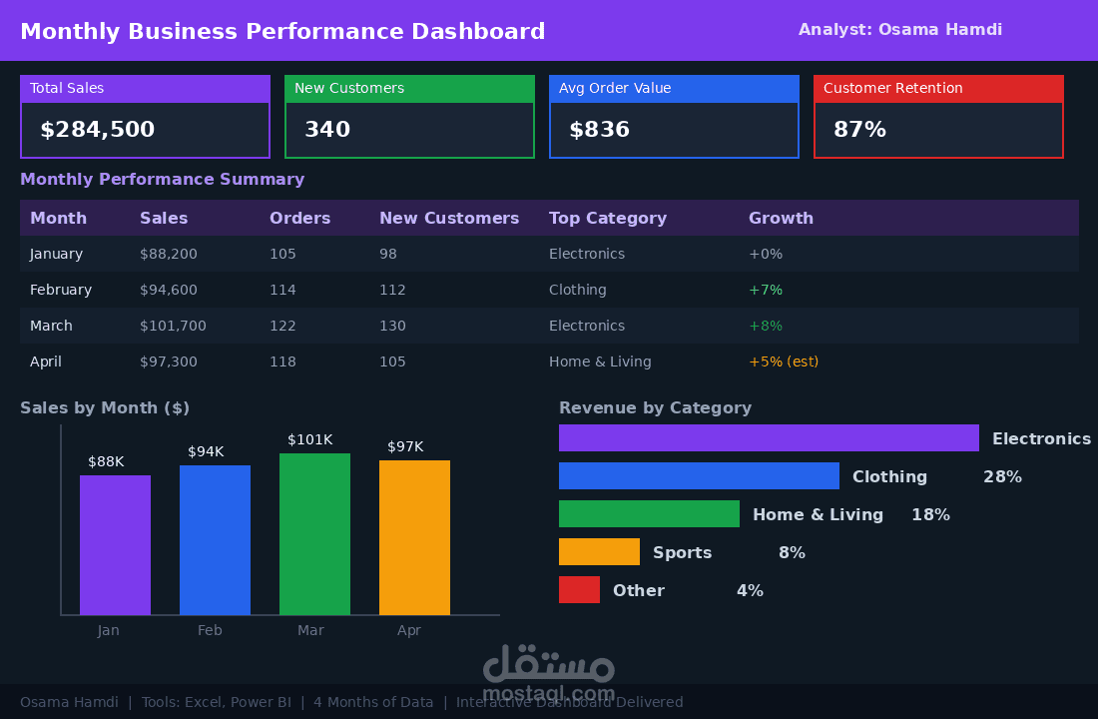Click the Clothing top category cell in February row
The width and height of the screenshot is (1098, 719).
coord(578,290)
